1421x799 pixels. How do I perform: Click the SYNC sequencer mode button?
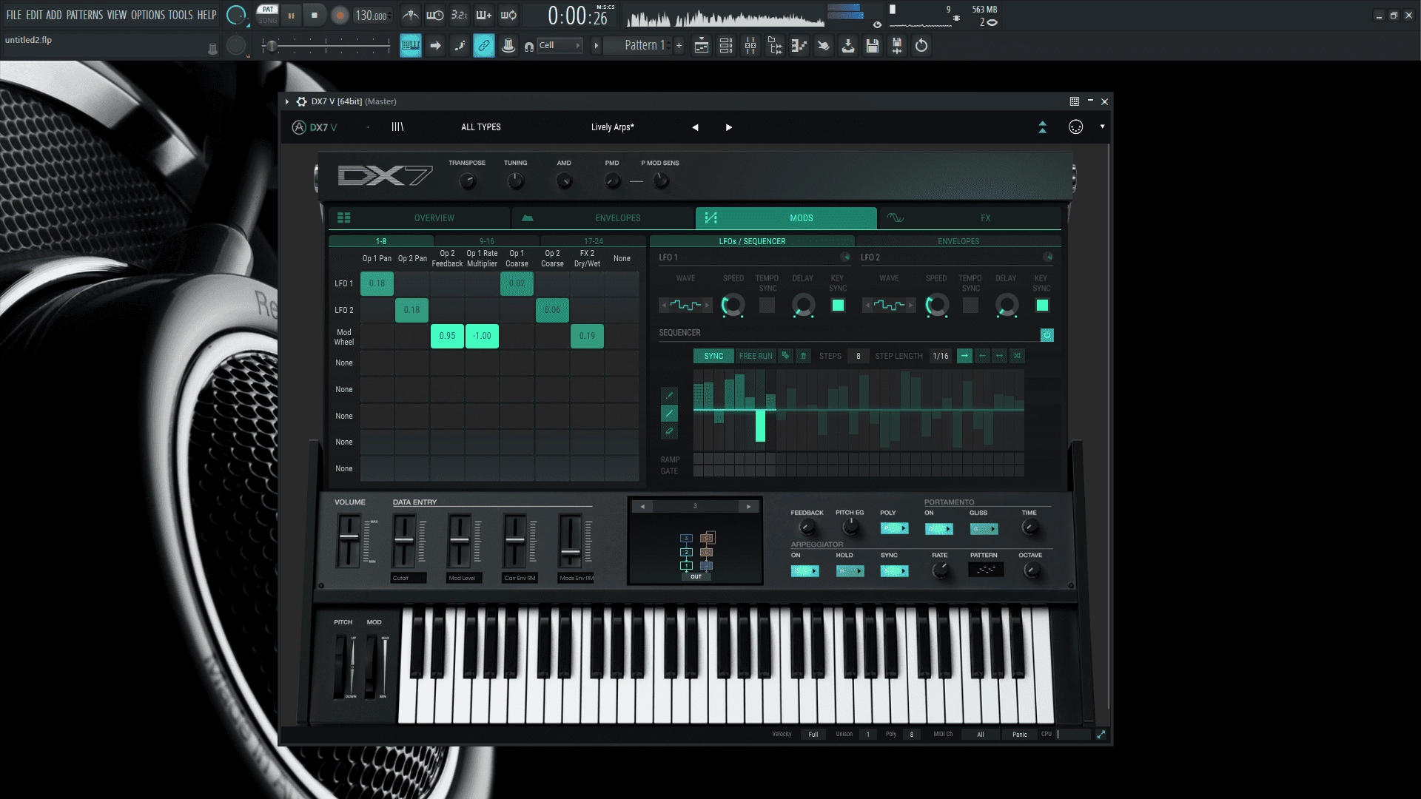(x=713, y=356)
